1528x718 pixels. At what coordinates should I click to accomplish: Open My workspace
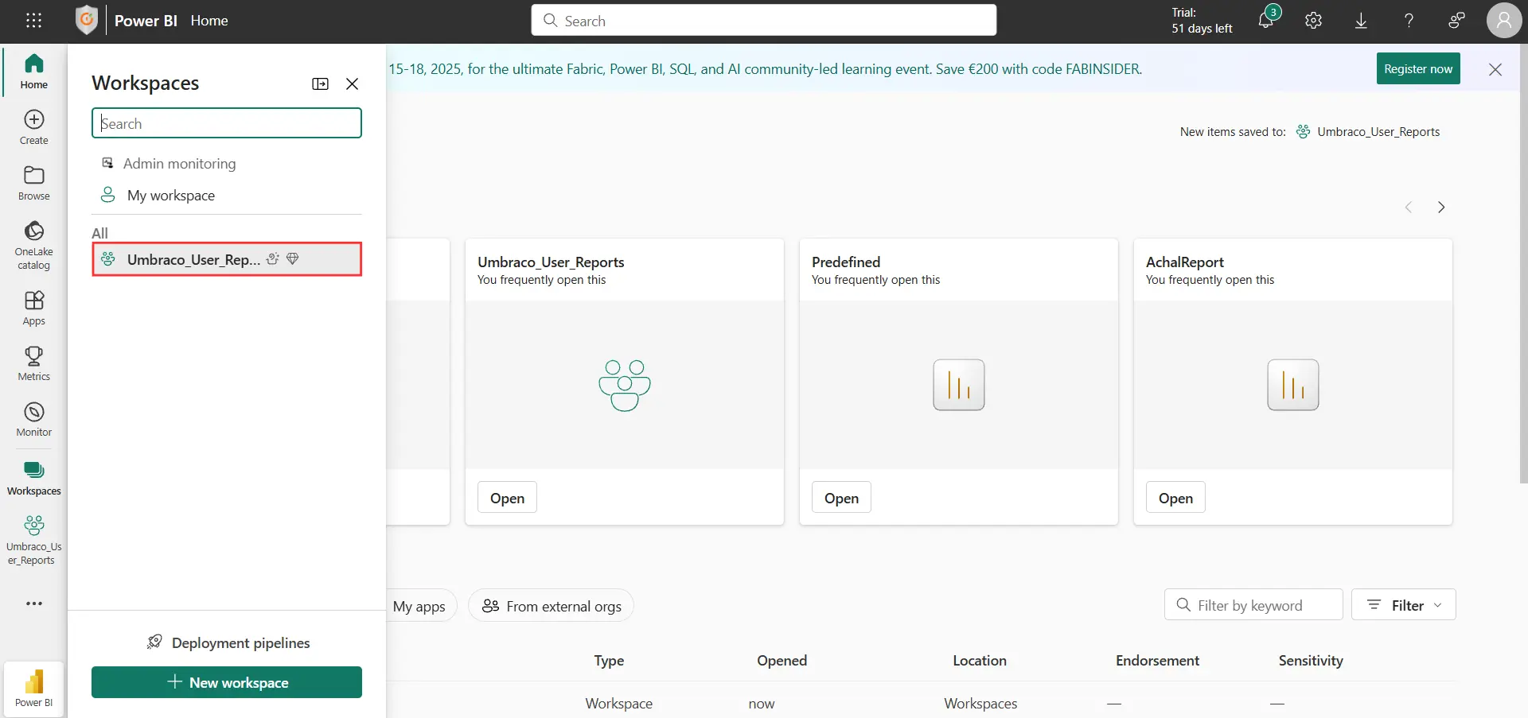coord(227,195)
